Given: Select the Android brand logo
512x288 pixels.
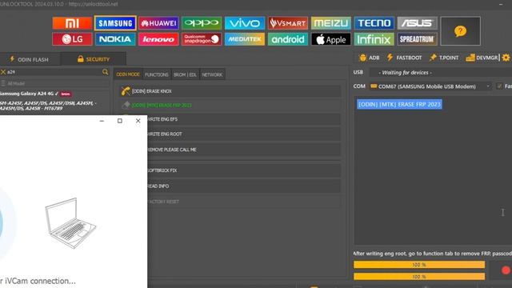Looking at the screenshot, I should point(288,39).
